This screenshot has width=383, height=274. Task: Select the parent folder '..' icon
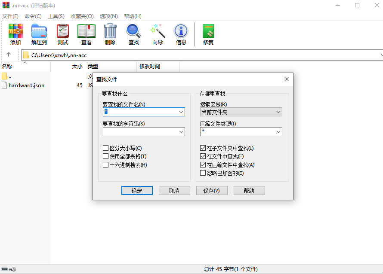(x=4, y=76)
